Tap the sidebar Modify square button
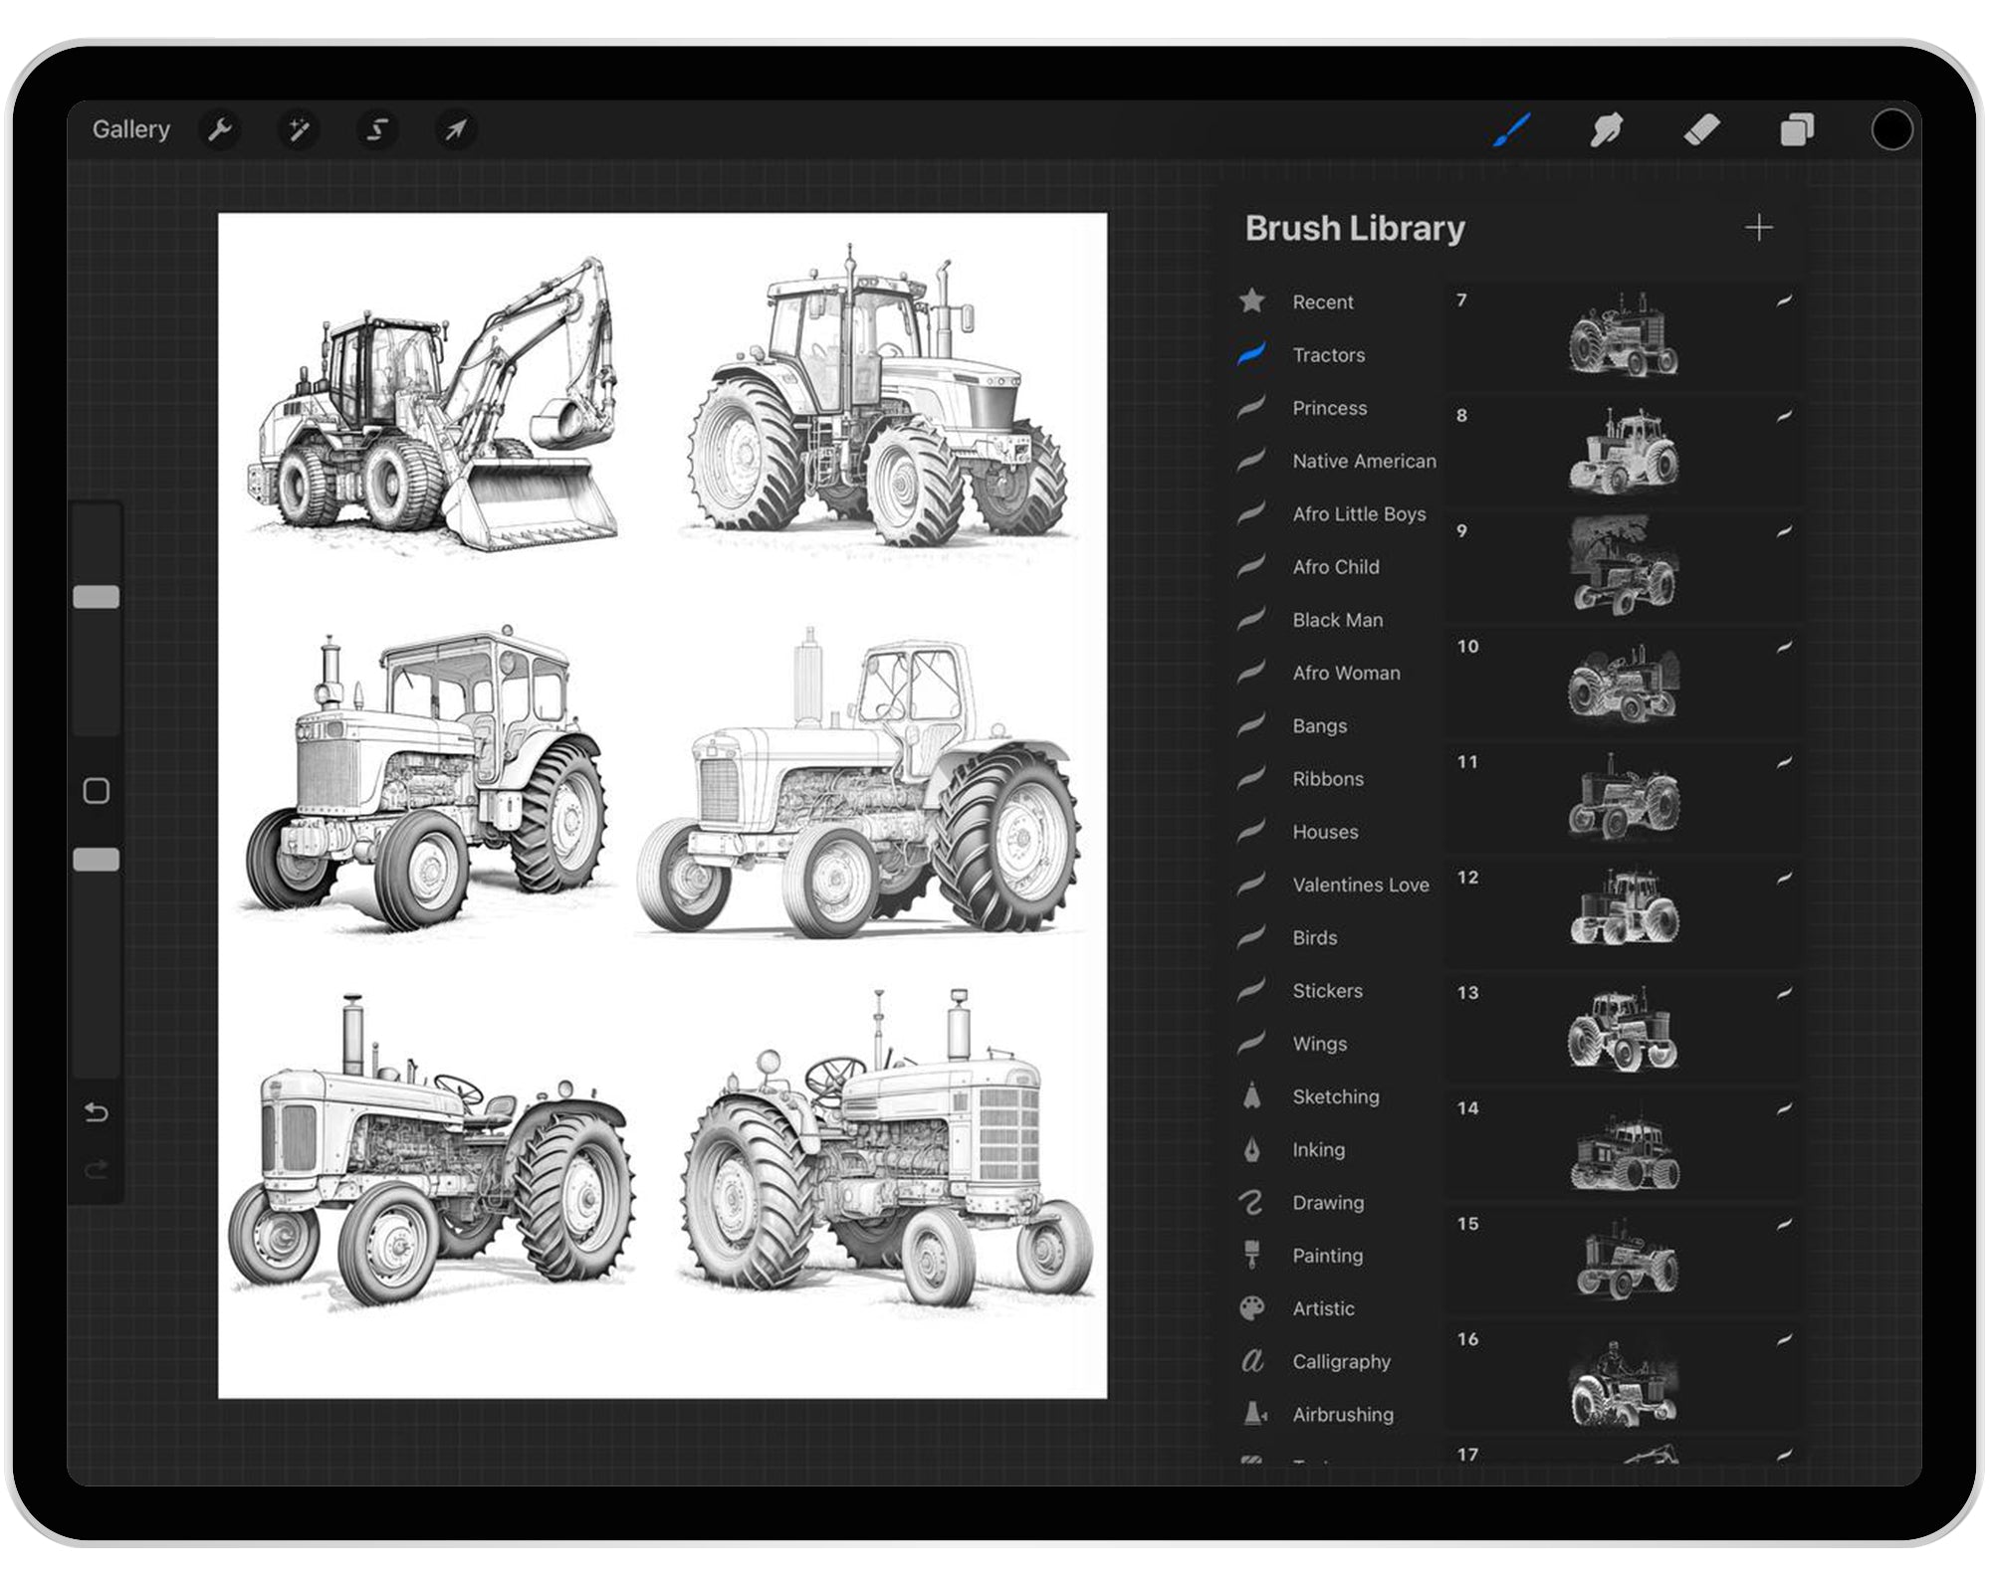This screenshot has width=1991, height=1581. pyautogui.click(x=97, y=791)
